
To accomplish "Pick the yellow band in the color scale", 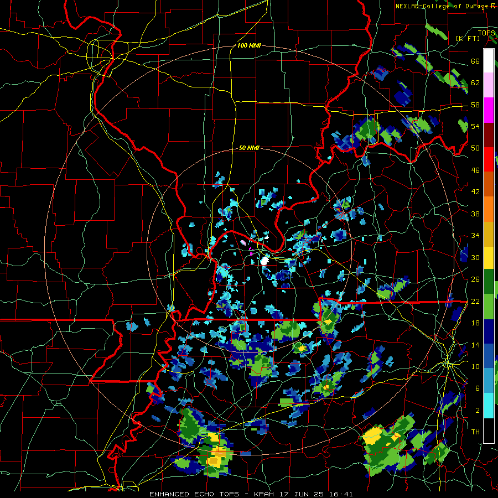I will [x=489, y=257].
